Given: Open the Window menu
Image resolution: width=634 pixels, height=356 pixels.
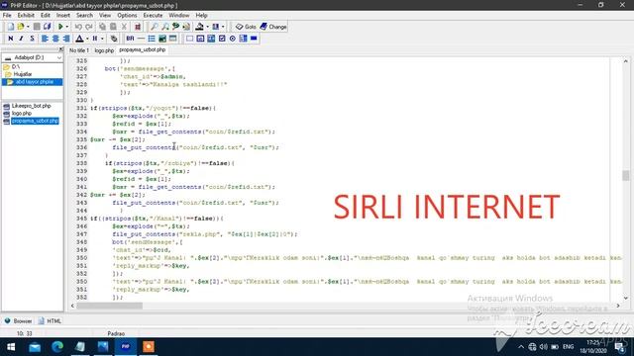Looking at the screenshot, I should click(178, 16).
